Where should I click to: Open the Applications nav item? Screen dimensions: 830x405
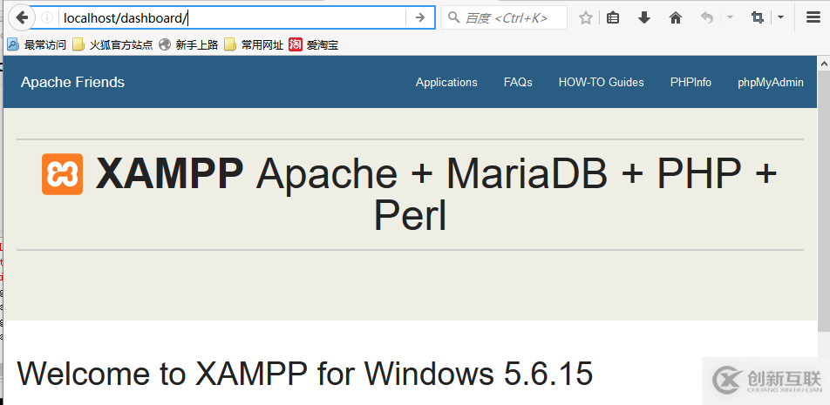click(446, 82)
